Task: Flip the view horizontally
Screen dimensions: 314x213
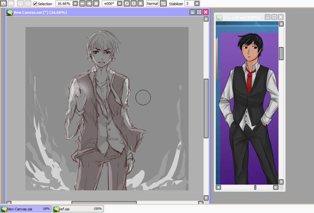Action: click(163, 4)
